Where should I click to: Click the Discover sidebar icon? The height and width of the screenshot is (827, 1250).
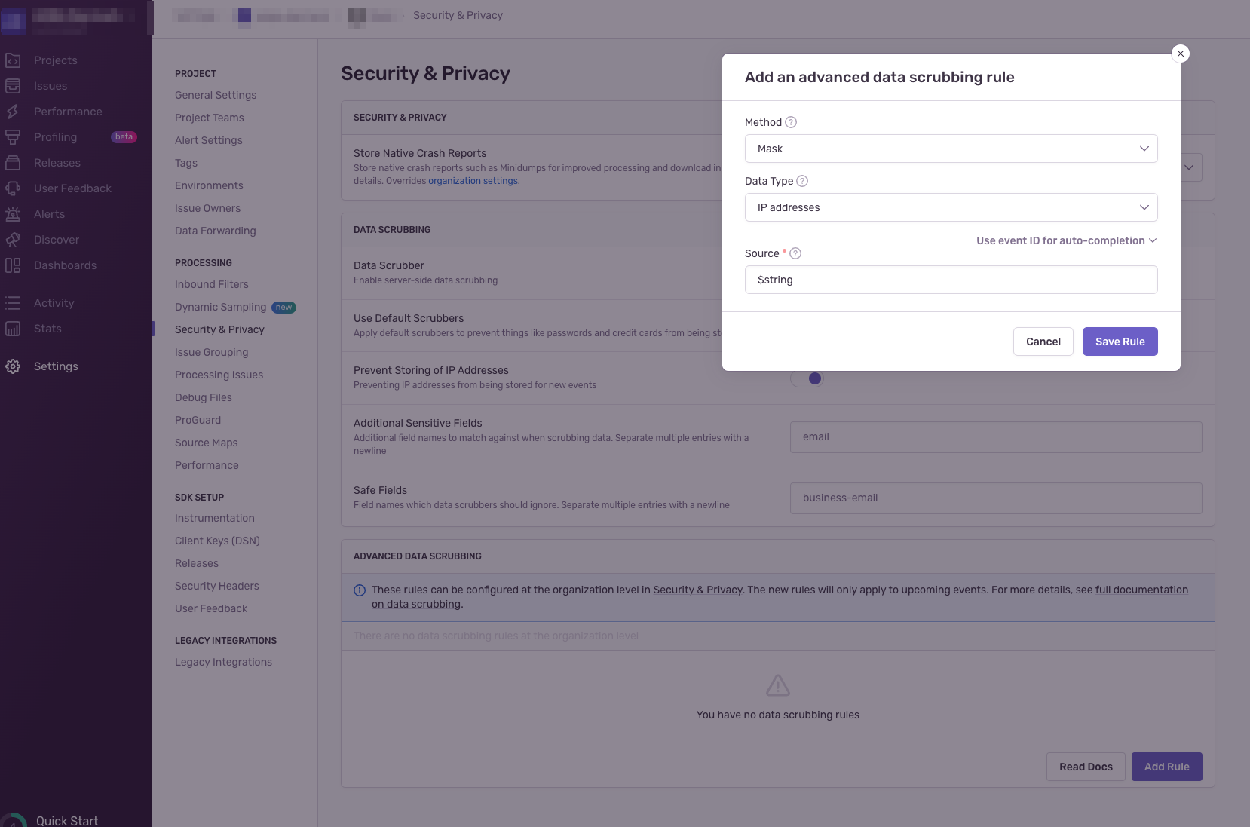(14, 239)
